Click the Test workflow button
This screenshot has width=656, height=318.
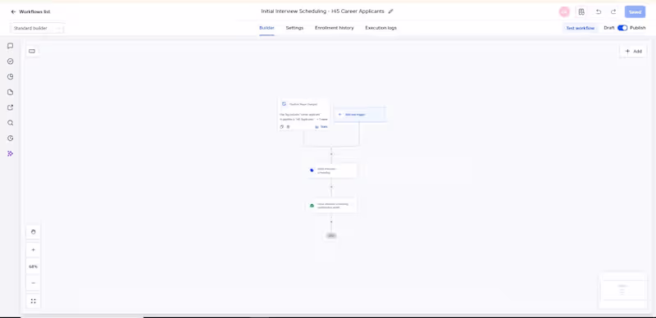point(581,28)
